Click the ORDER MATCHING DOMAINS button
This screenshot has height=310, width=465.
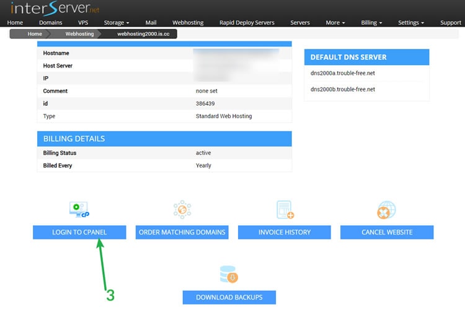[182, 232]
